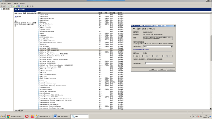Click the Back arrow in the toolbar
212x119 pixels.
pyautogui.click(x=2, y=6)
